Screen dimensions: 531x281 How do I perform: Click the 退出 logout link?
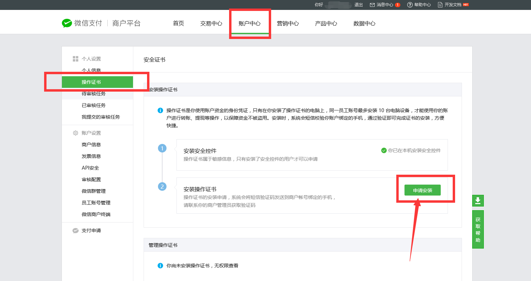(x=358, y=5)
